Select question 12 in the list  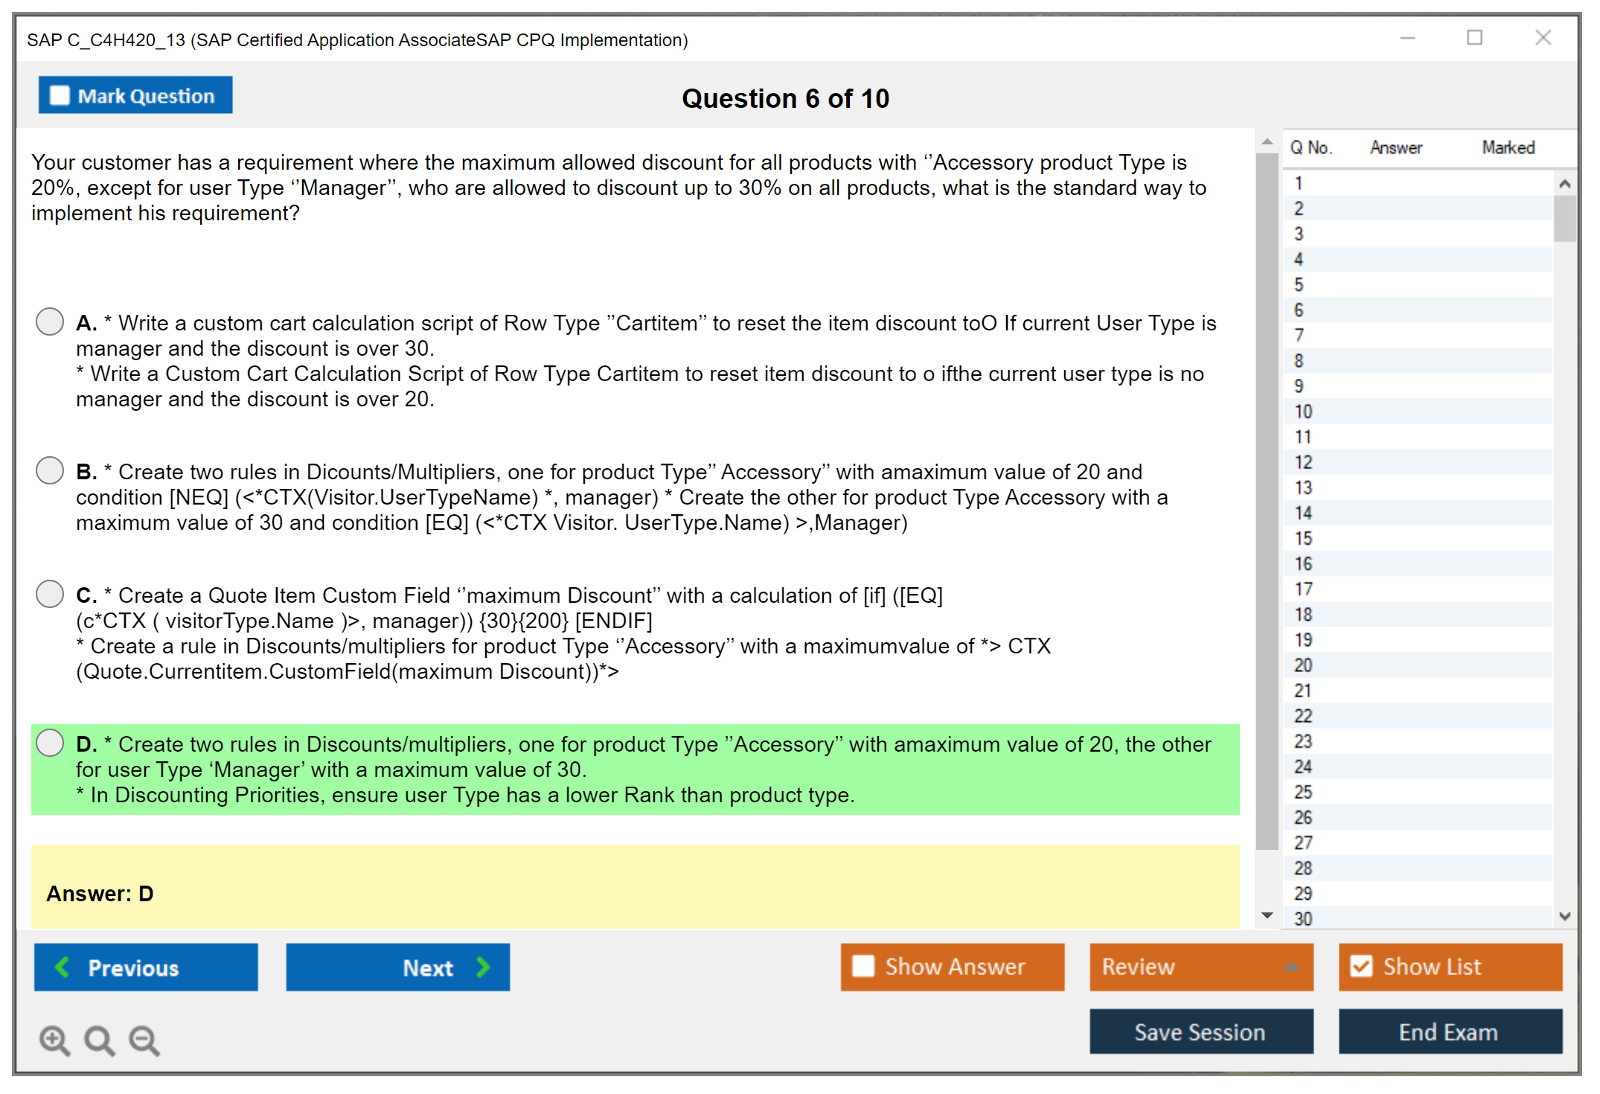(x=1304, y=462)
